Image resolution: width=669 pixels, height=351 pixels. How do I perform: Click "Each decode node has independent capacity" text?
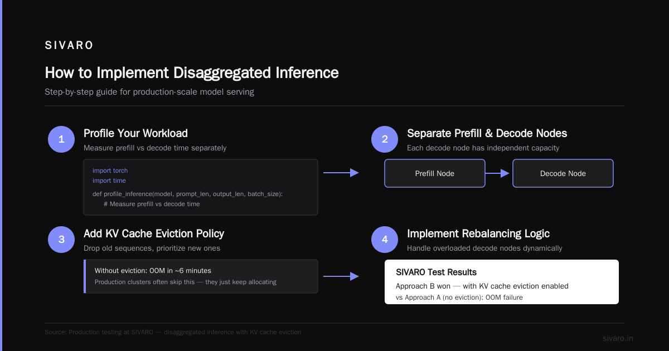click(483, 148)
